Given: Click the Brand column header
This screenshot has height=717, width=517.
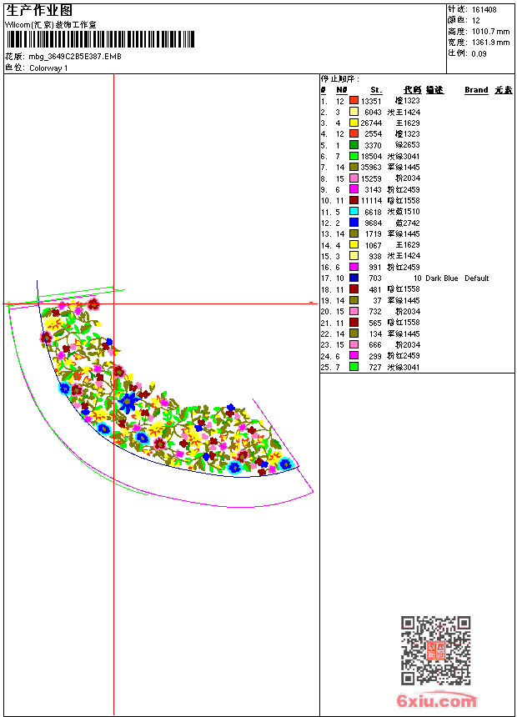Looking at the screenshot, I should pyautogui.click(x=476, y=90).
